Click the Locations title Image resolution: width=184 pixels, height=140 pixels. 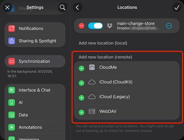127,7
